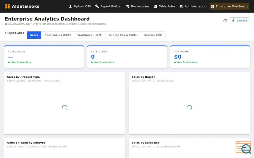Go to Report Builder
This screenshot has height=158, width=254.
108,6
